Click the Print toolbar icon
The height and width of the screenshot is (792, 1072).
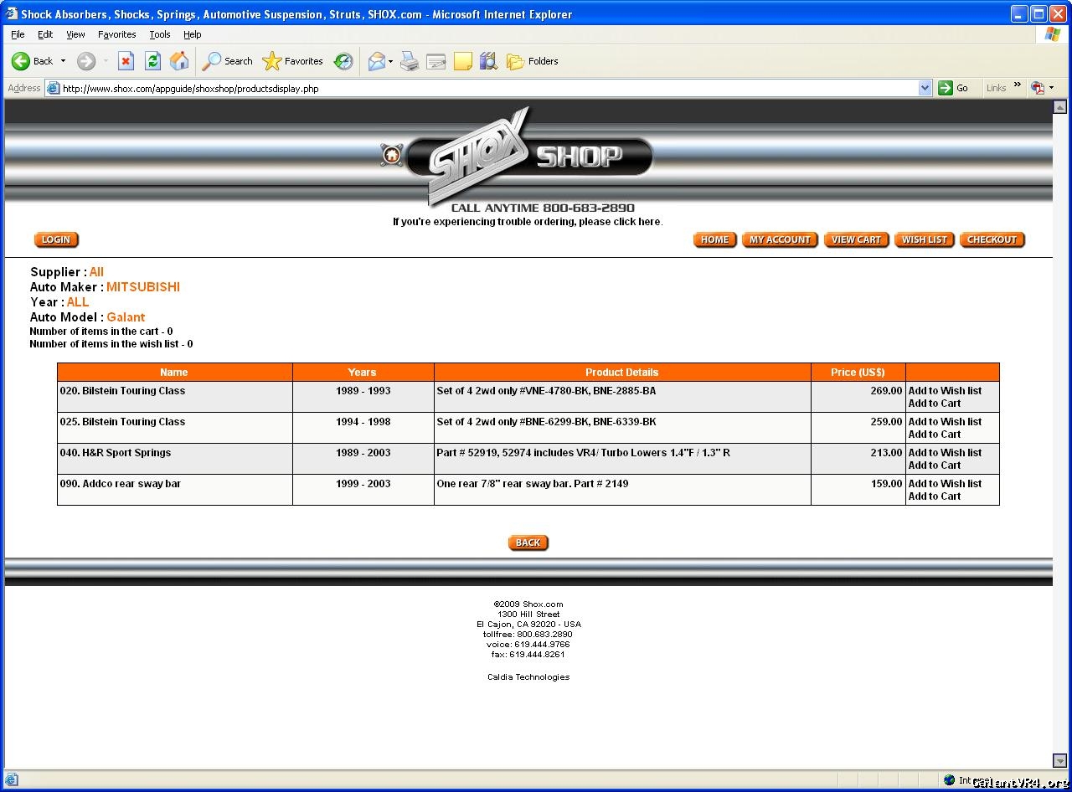click(x=410, y=61)
